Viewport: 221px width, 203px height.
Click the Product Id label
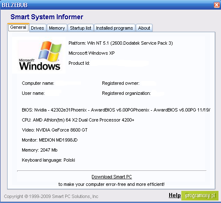(x=79, y=63)
